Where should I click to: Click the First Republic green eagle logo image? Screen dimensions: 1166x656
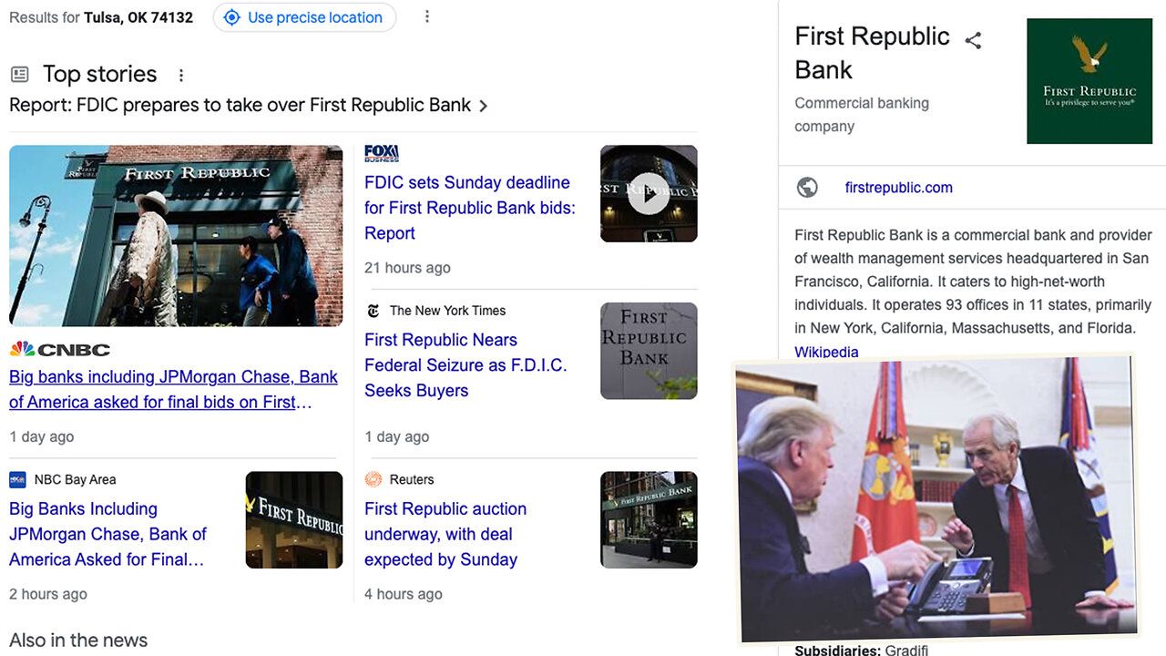1089,81
